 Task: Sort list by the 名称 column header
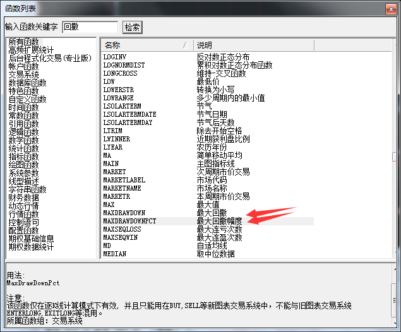tap(147, 45)
